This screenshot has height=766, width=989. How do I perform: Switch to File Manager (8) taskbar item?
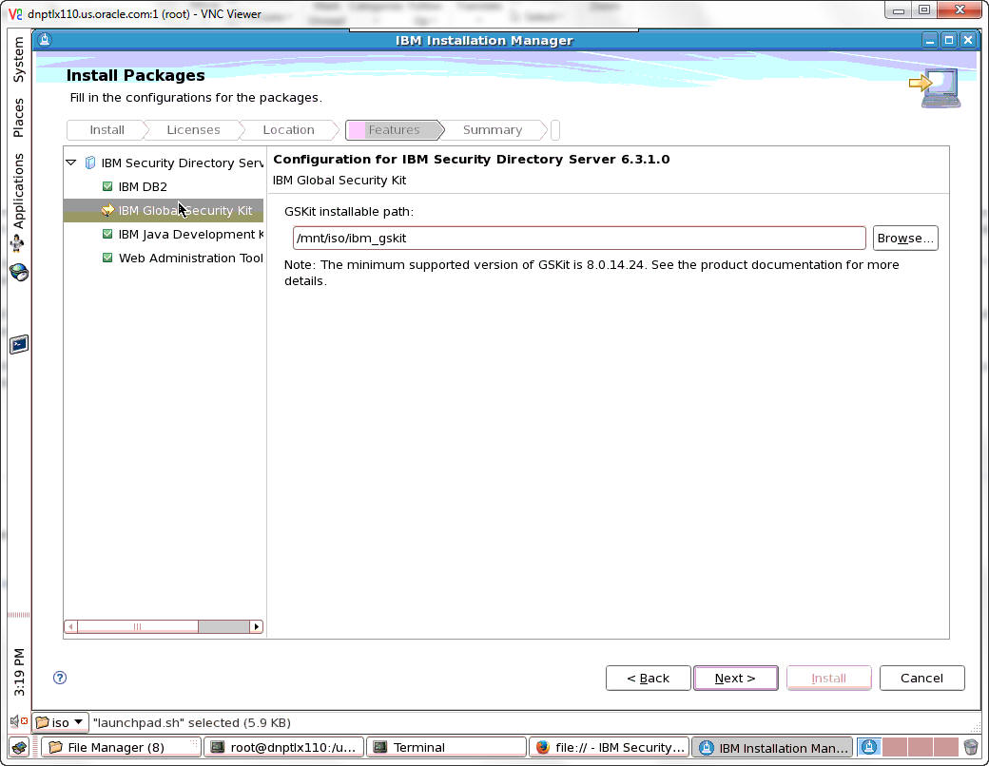[x=121, y=748]
